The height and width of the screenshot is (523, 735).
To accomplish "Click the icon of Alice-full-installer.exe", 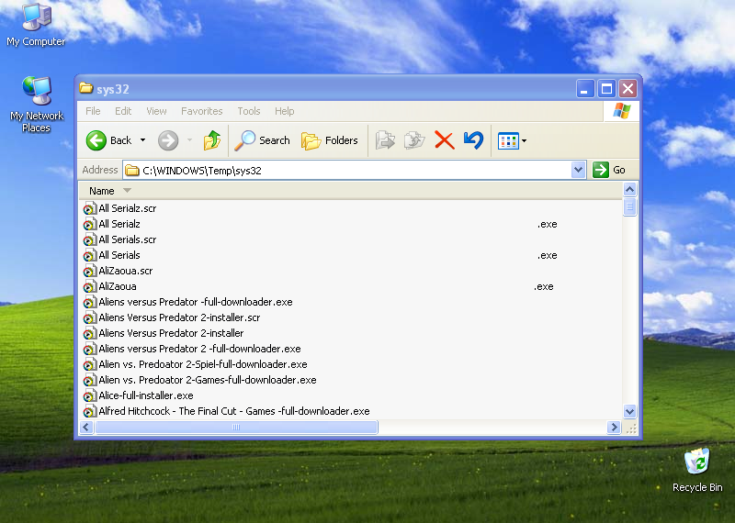I will (x=89, y=396).
